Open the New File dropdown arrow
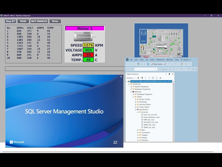This screenshot has height=167, width=222. (x=141, y=64)
